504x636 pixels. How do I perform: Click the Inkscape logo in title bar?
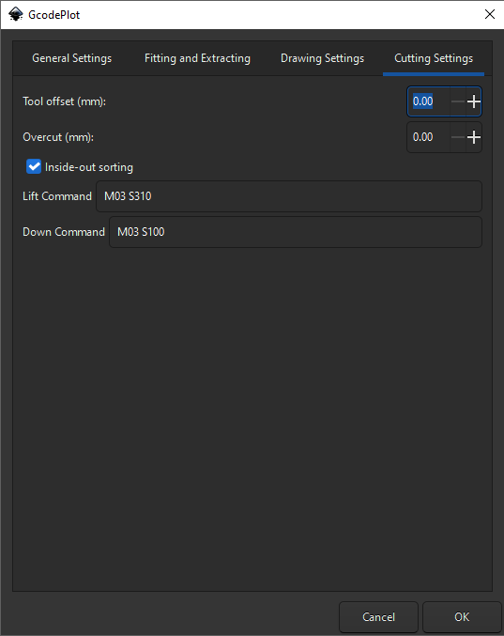click(x=16, y=15)
